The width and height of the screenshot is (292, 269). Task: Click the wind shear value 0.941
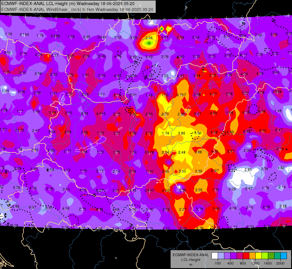click(x=102, y=37)
